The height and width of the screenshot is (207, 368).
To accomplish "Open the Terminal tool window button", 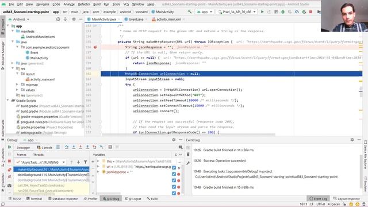I will 34,198.
